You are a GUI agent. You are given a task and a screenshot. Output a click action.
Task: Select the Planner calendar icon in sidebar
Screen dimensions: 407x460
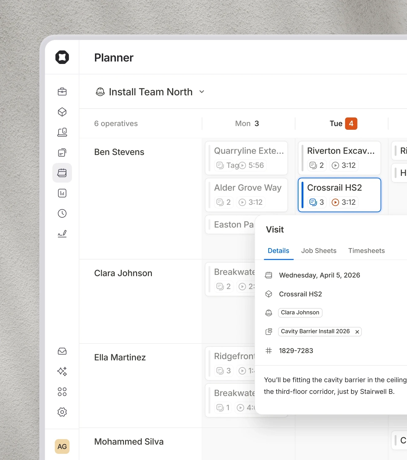point(62,173)
